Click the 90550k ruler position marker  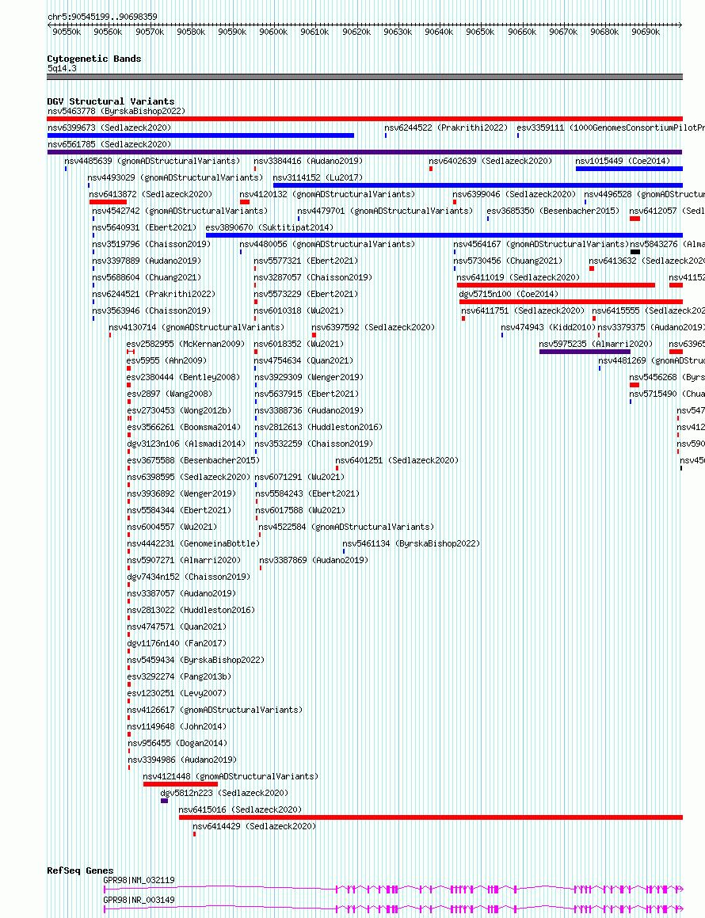[x=67, y=32]
